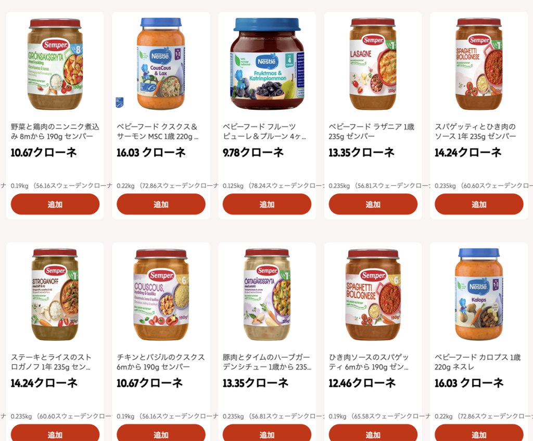533x441 pixels.
Task: Open the ベビーフード カロプス 1歳 product title
Action: click(478, 362)
